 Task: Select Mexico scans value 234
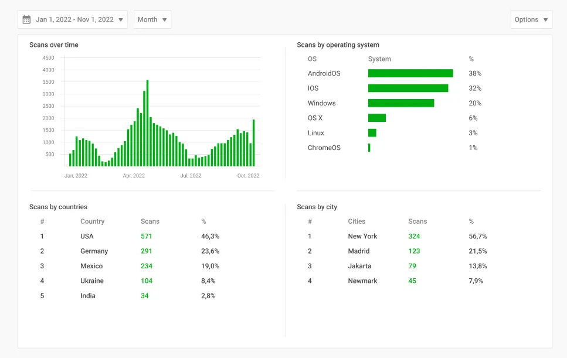tap(147, 266)
